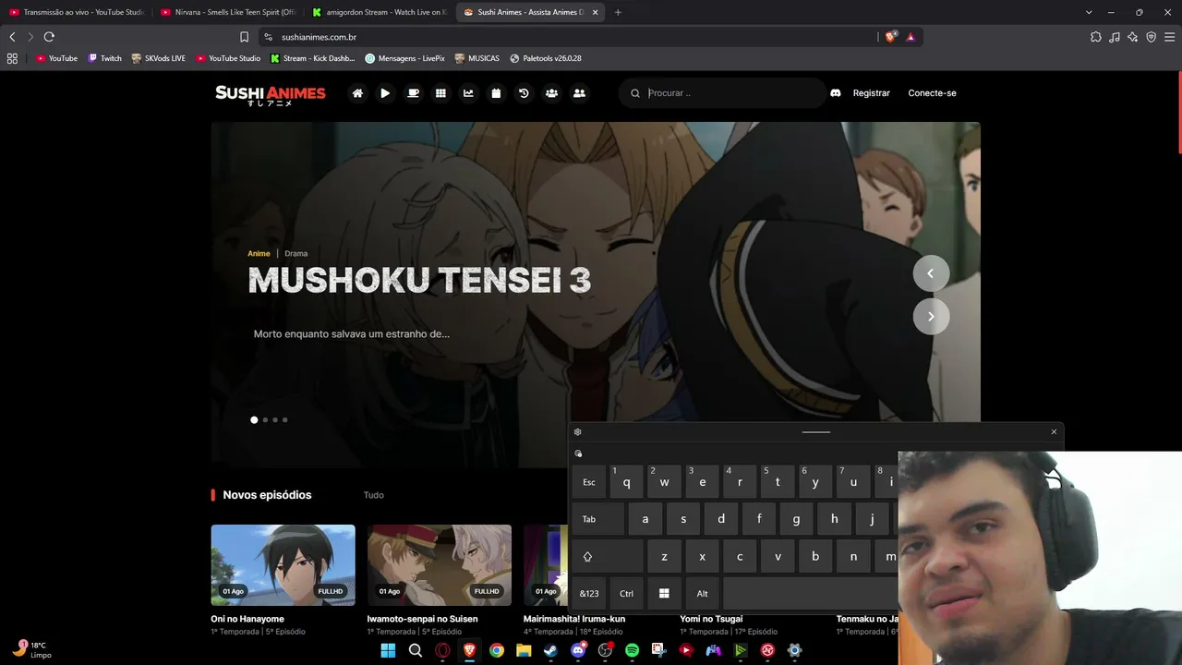
Task: Open OBS Studio from the taskbar
Action: [605, 650]
